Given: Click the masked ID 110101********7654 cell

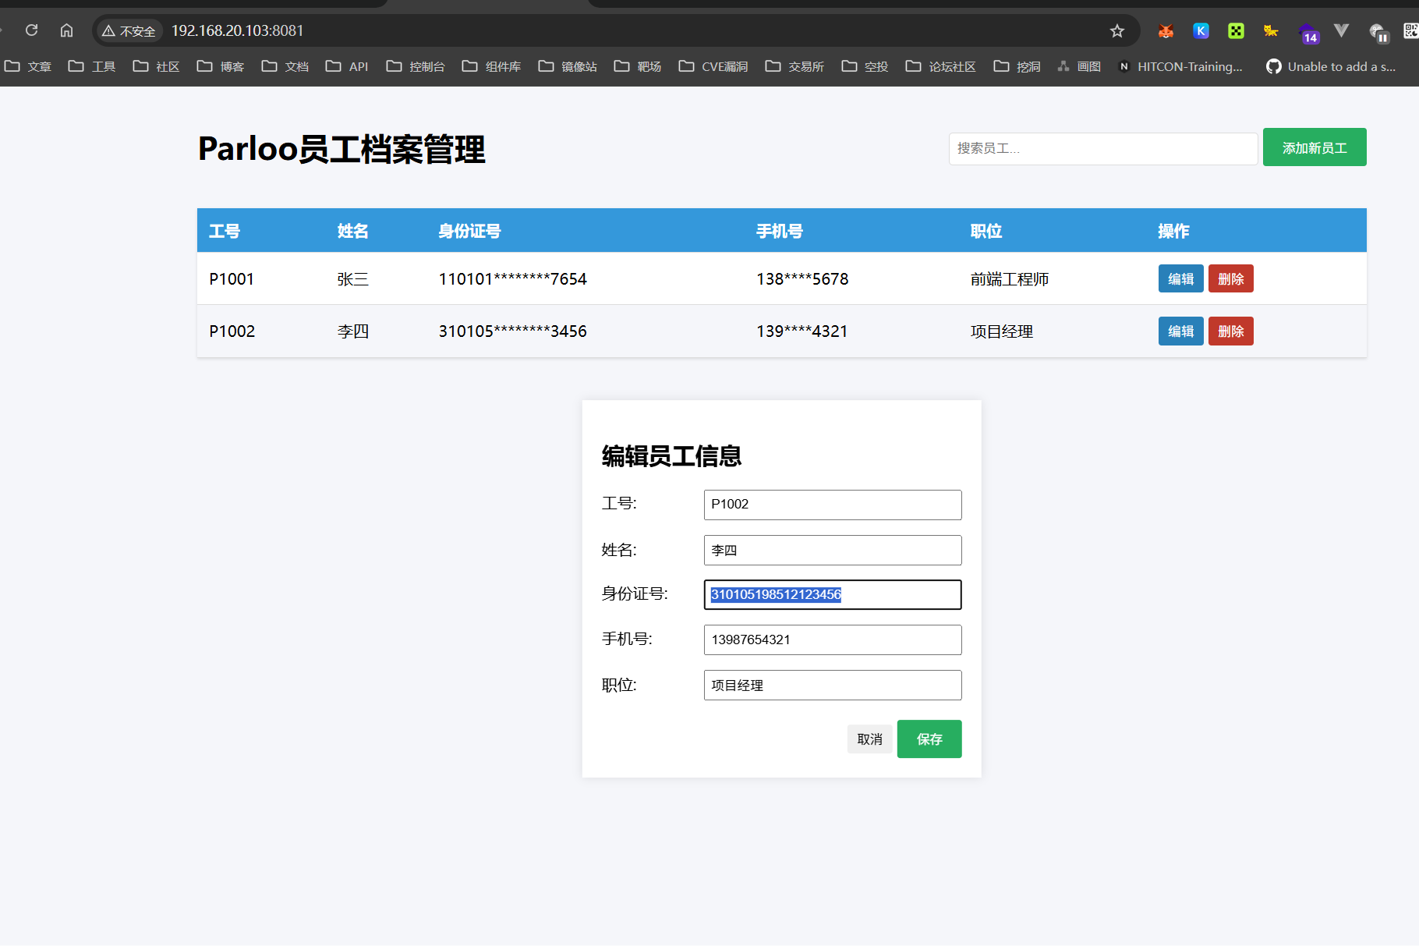Looking at the screenshot, I should 512,278.
